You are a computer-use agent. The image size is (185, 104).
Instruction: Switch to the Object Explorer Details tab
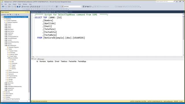pos(62,12)
